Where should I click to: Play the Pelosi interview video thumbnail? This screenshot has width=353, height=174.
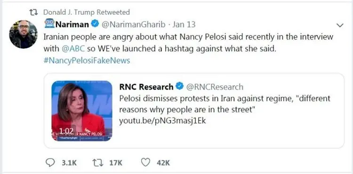pos(82,111)
